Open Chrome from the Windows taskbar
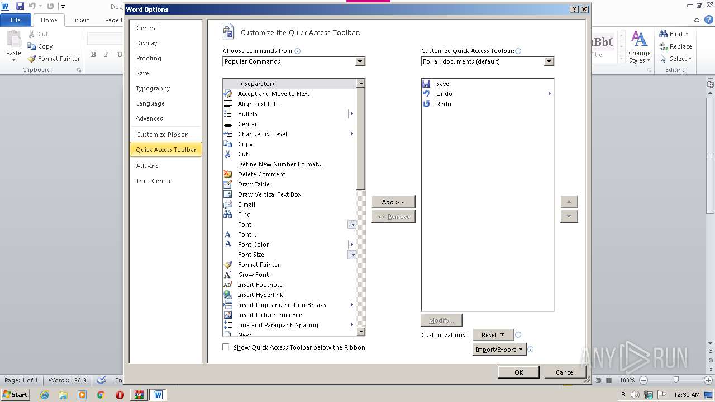 pos(101,395)
